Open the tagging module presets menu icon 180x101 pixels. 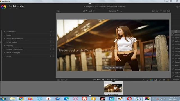pyautogui.click(x=53, y=46)
